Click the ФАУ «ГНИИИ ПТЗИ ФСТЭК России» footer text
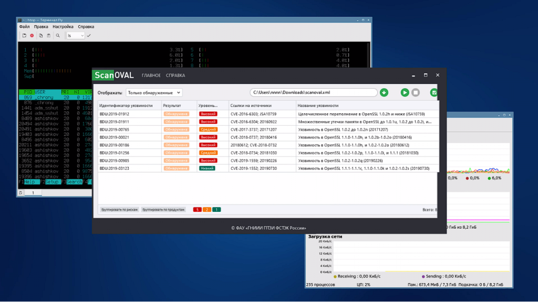The height and width of the screenshot is (302, 538). pos(268,228)
